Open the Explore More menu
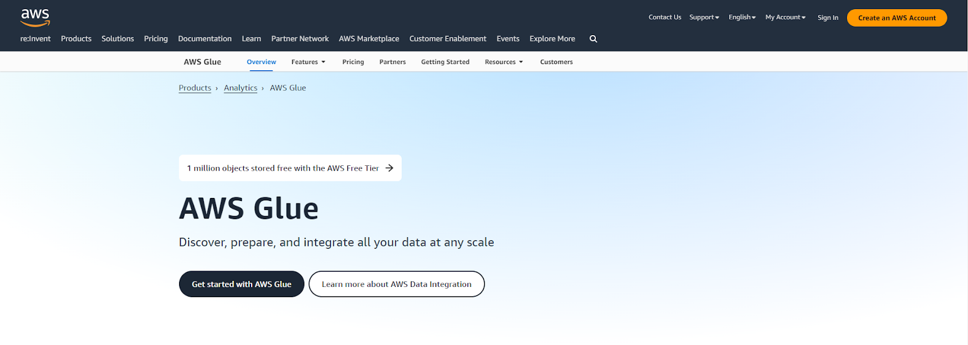This screenshot has height=345, width=968. pyautogui.click(x=552, y=39)
